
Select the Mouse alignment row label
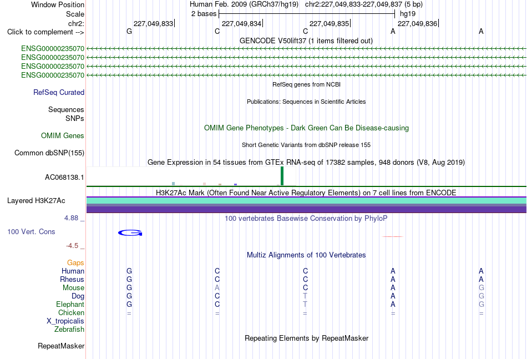click(x=73, y=288)
